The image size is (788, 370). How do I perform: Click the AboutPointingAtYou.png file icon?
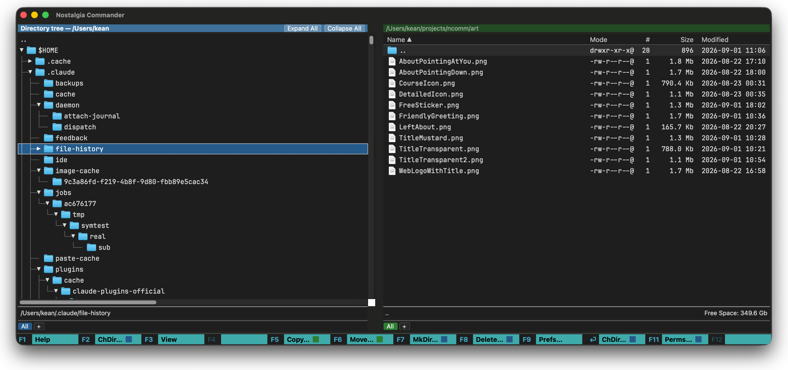[x=392, y=61]
